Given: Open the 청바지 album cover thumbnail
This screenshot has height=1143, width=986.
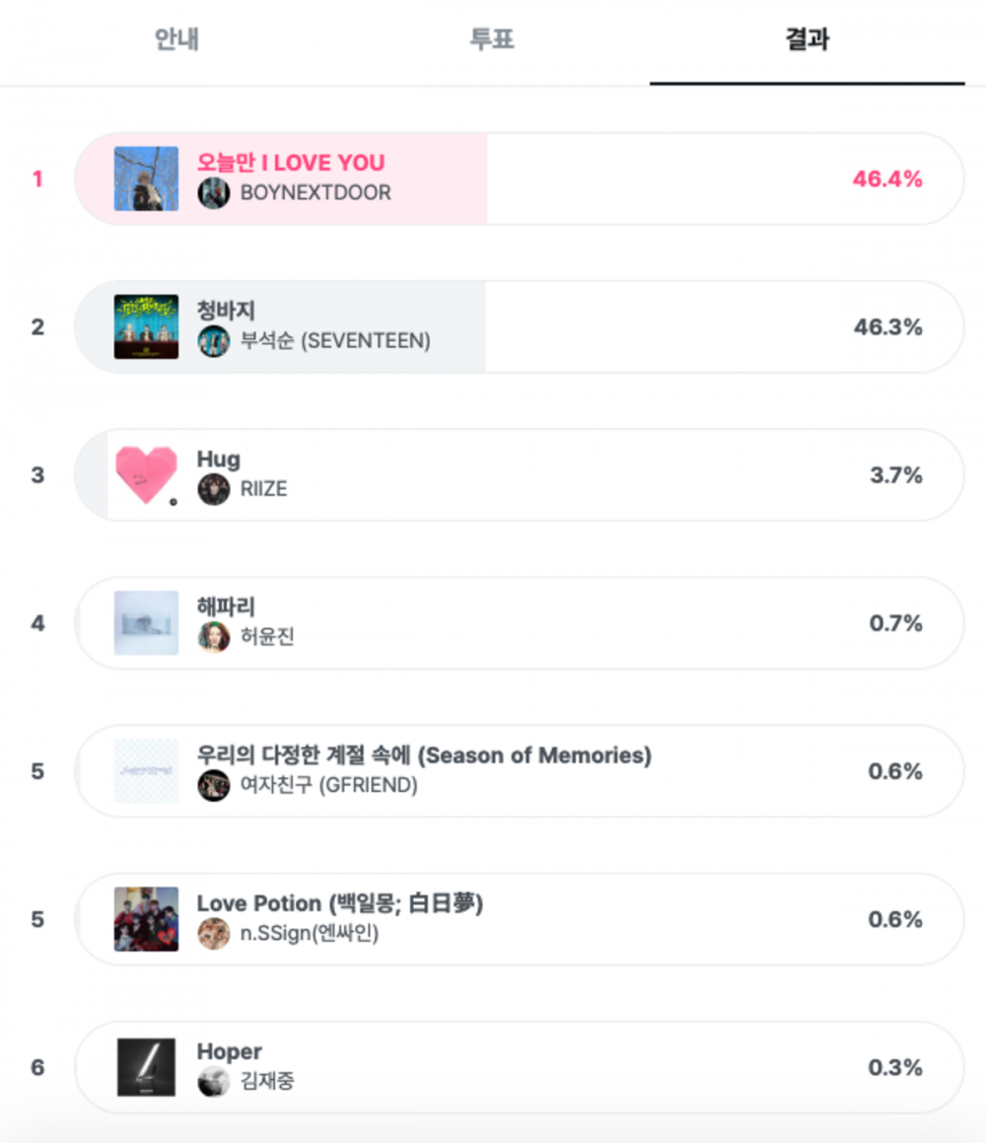Looking at the screenshot, I should tap(146, 326).
